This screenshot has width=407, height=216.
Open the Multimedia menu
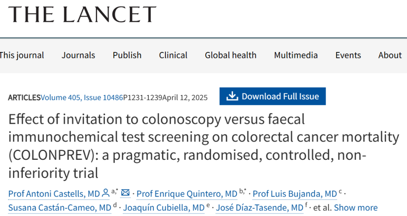296,55
